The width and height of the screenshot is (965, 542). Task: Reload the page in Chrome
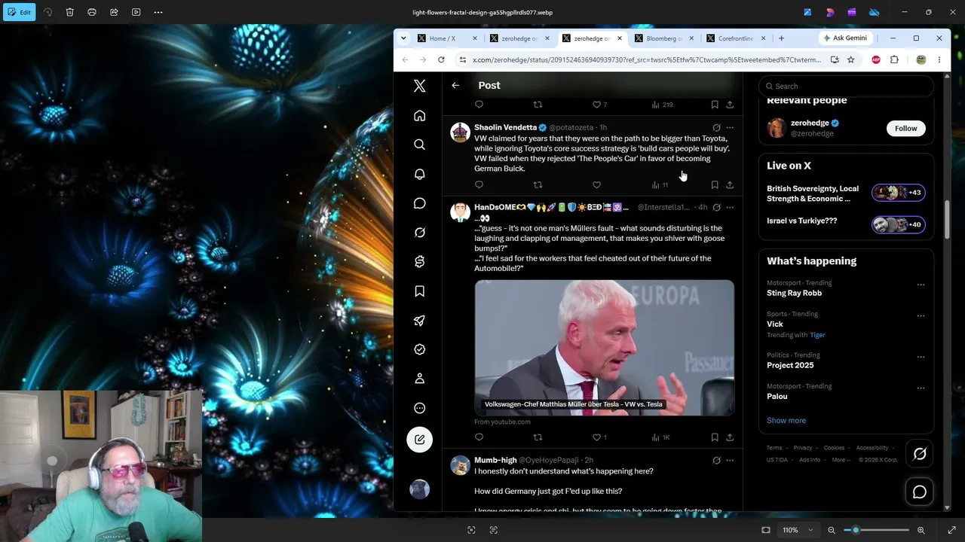pyautogui.click(x=441, y=59)
